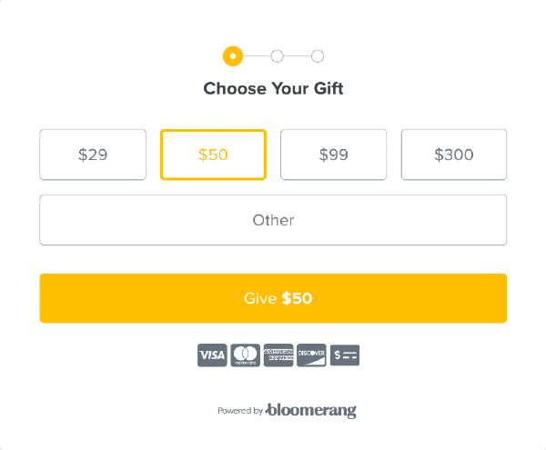The height and width of the screenshot is (450, 546).
Task: Click the active first step indicator
Action: click(233, 56)
